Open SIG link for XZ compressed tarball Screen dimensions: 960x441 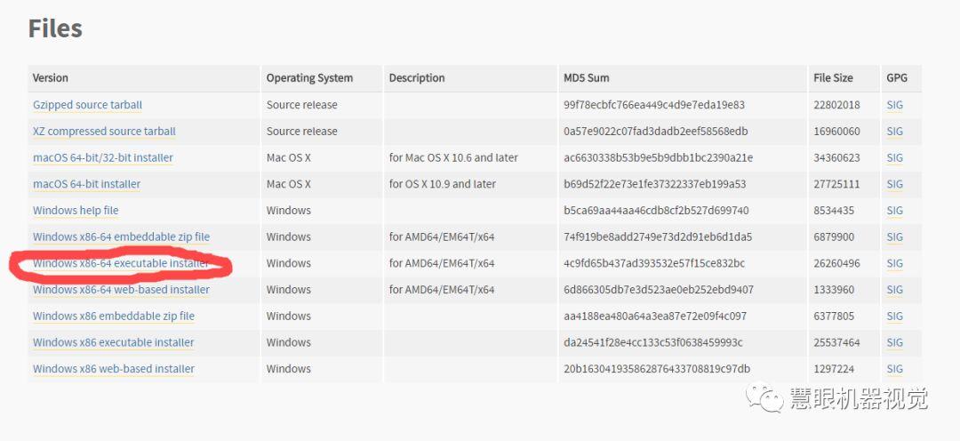[894, 131]
